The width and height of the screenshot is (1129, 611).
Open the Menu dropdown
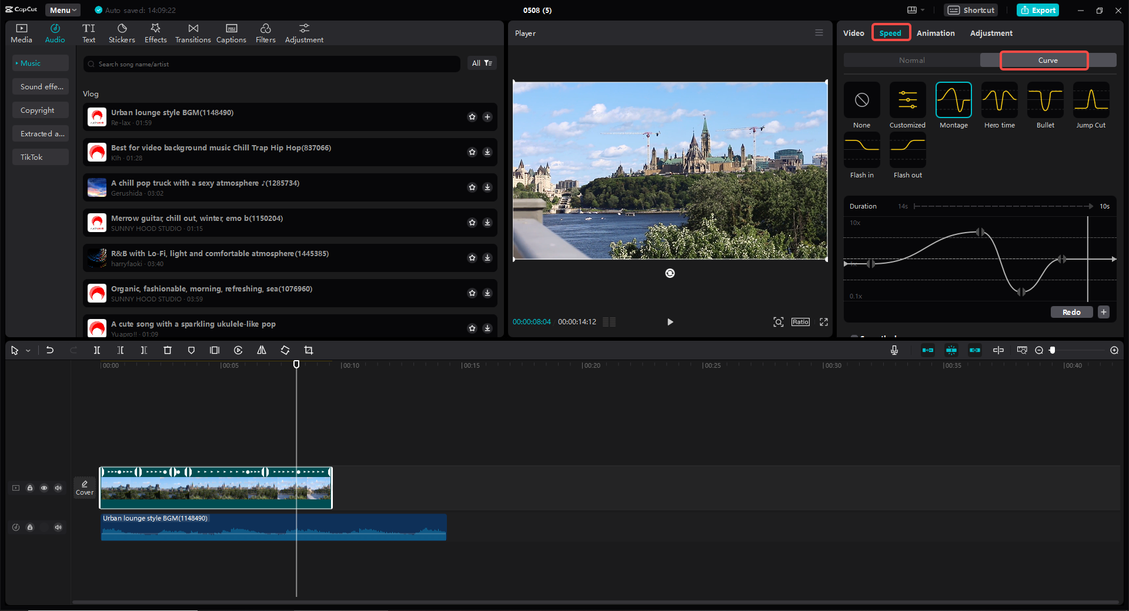63,10
